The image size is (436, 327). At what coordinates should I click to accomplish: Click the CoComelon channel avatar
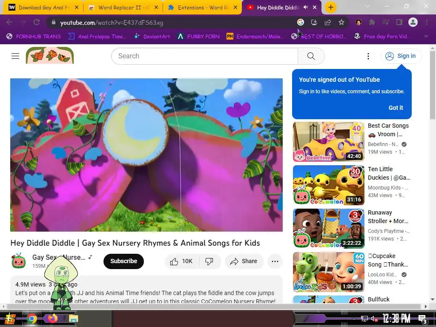click(x=19, y=261)
